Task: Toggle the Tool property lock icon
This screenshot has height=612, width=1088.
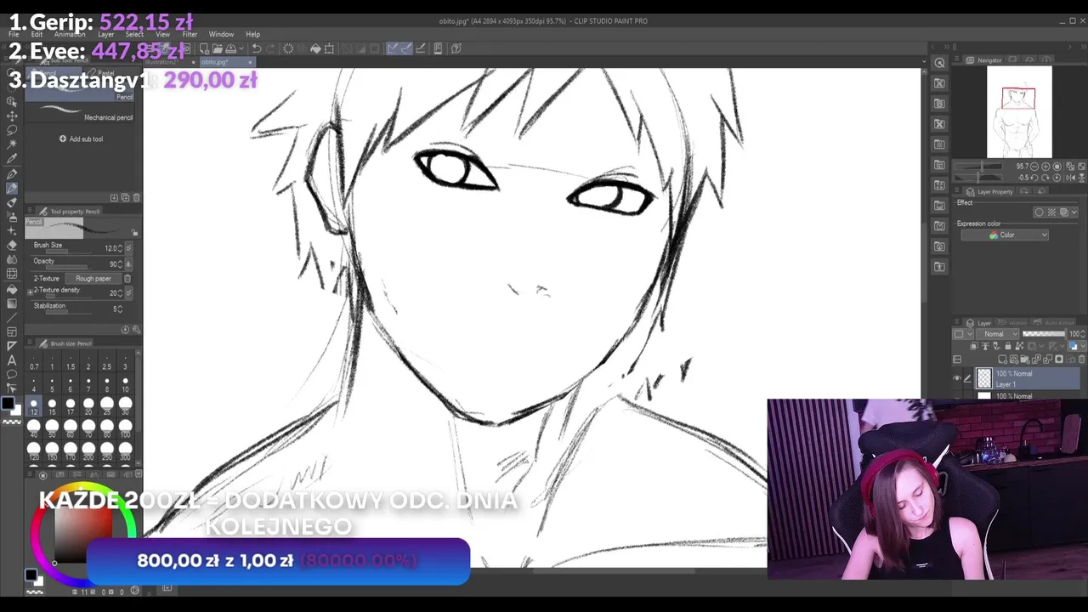Action: pos(134,232)
